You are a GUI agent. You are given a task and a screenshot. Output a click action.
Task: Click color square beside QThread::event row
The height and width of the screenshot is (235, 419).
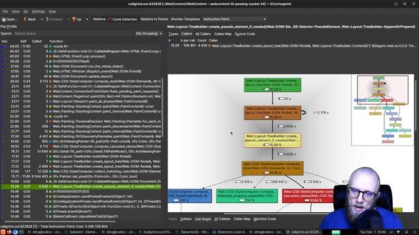coord(50,211)
